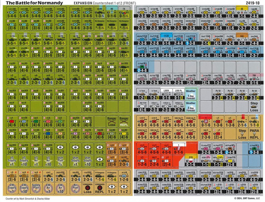The height and width of the screenshot is (202, 265).
Task: Select the III/Sich 1 2-3-7 counter
Action: [x=179, y=106]
